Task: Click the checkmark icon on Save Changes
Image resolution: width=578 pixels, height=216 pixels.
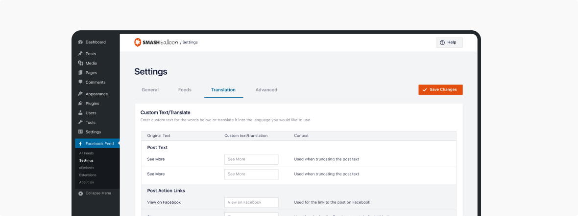Action: coord(425,90)
